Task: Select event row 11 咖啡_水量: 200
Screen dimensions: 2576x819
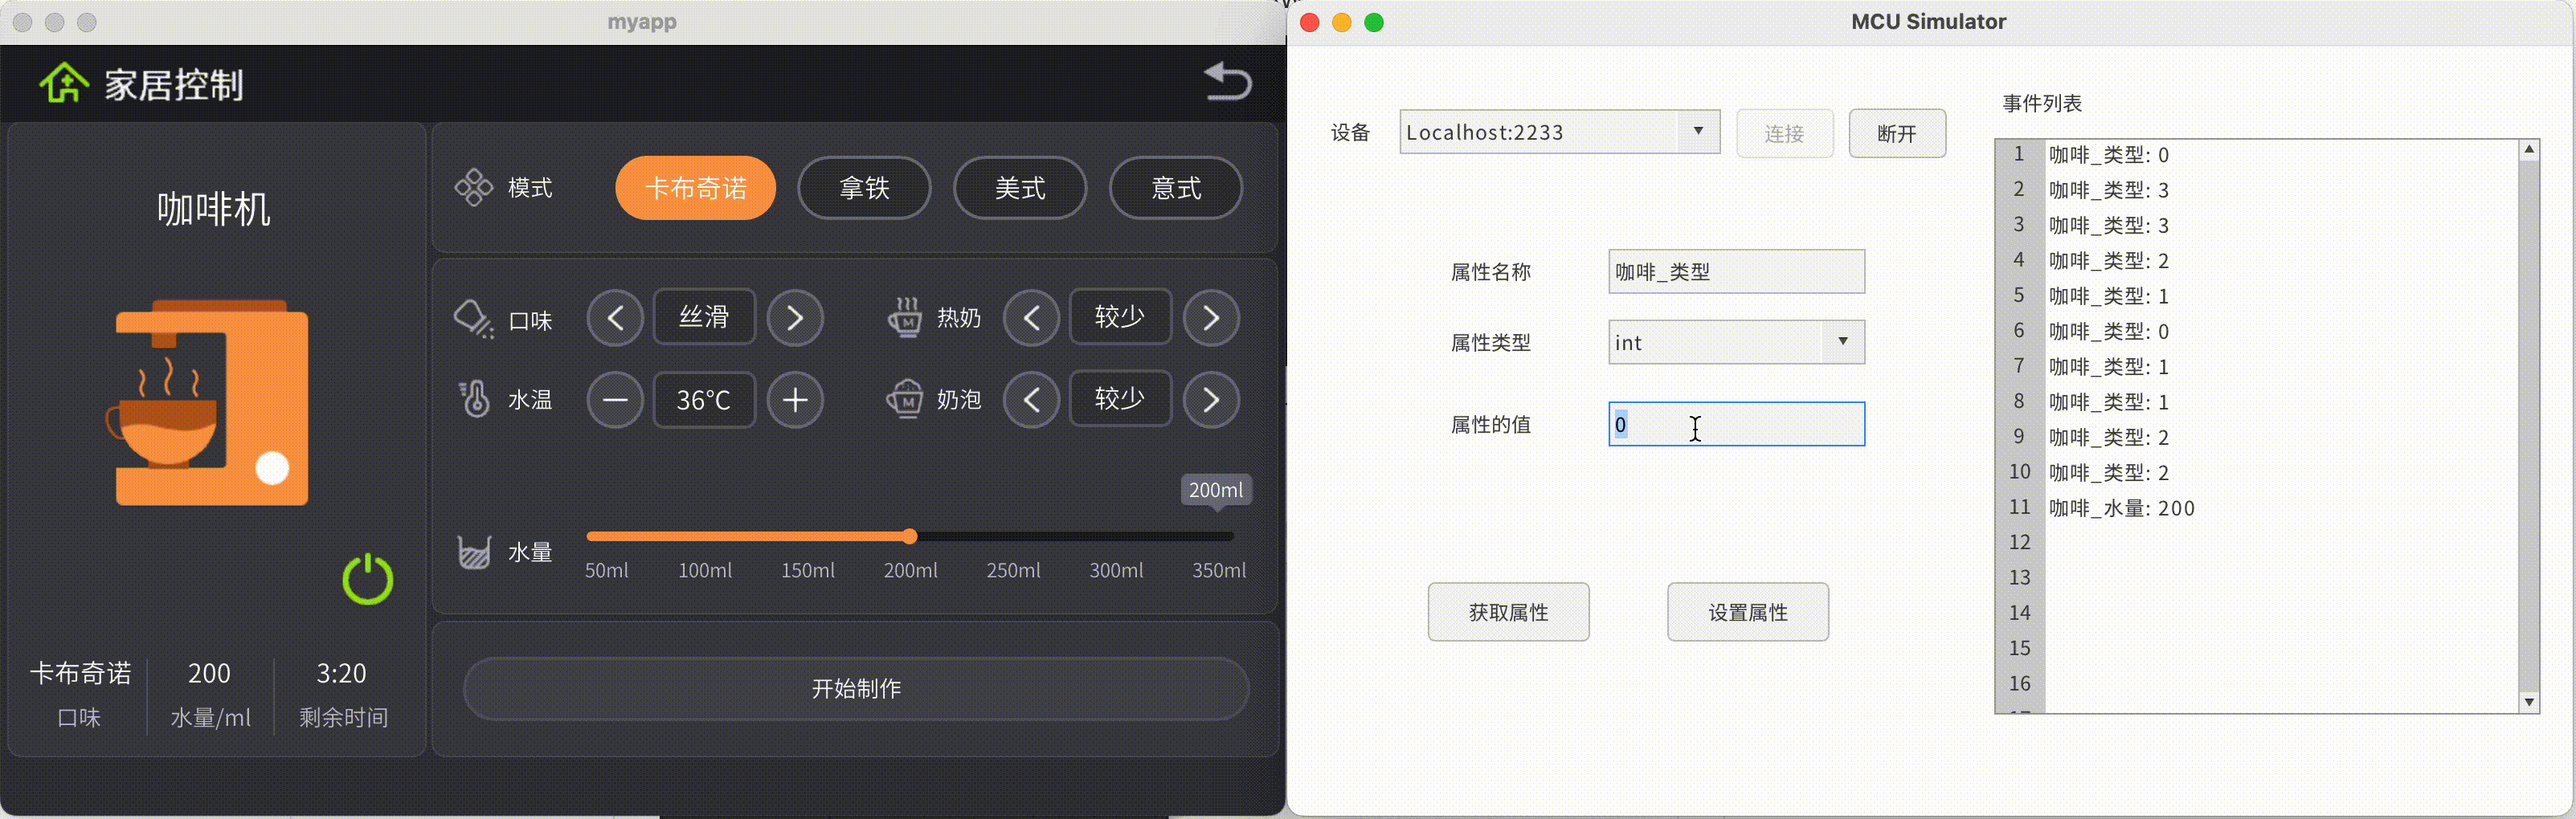Action: [2280, 507]
